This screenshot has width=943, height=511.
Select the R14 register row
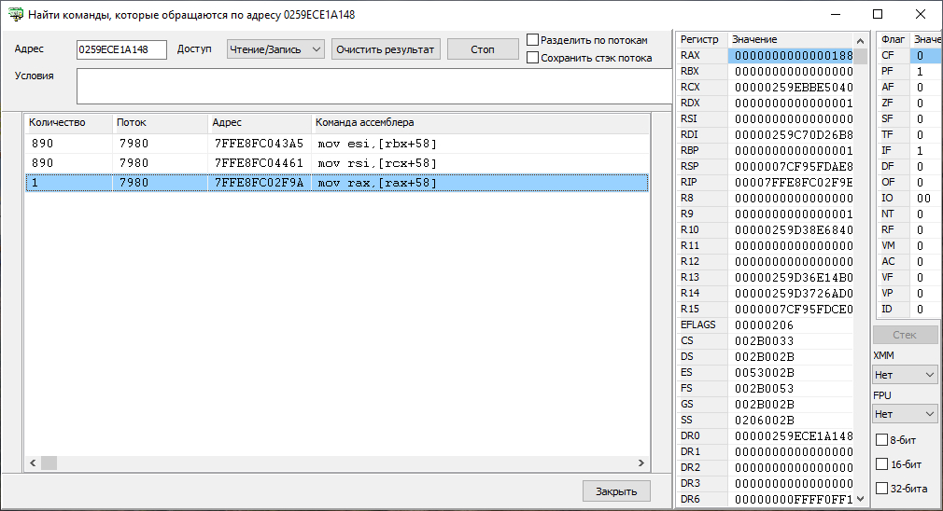(x=766, y=293)
